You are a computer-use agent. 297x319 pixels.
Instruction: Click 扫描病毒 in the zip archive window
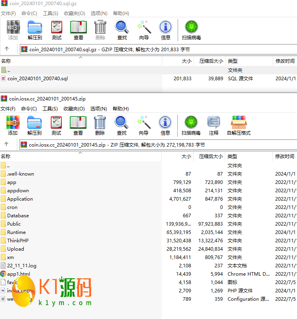pos(191,126)
